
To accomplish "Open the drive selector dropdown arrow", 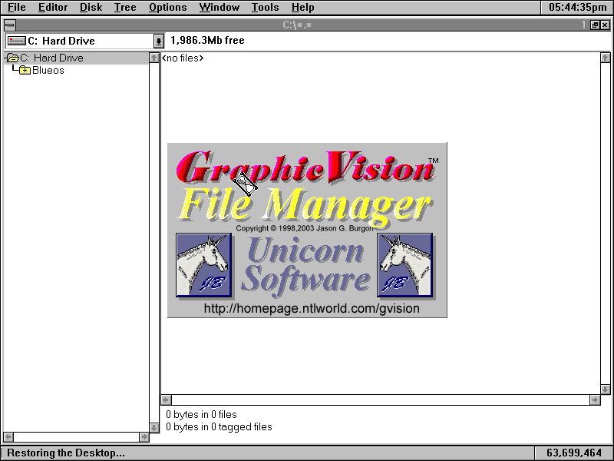I will pos(158,41).
